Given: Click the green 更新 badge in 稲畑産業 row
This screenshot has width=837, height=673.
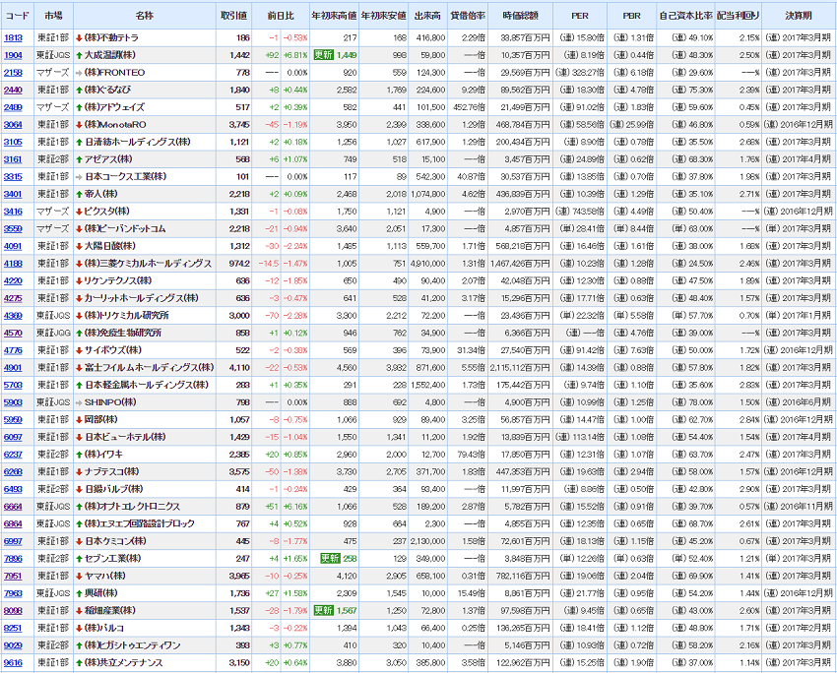Looking at the screenshot, I should (x=324, y=610).
